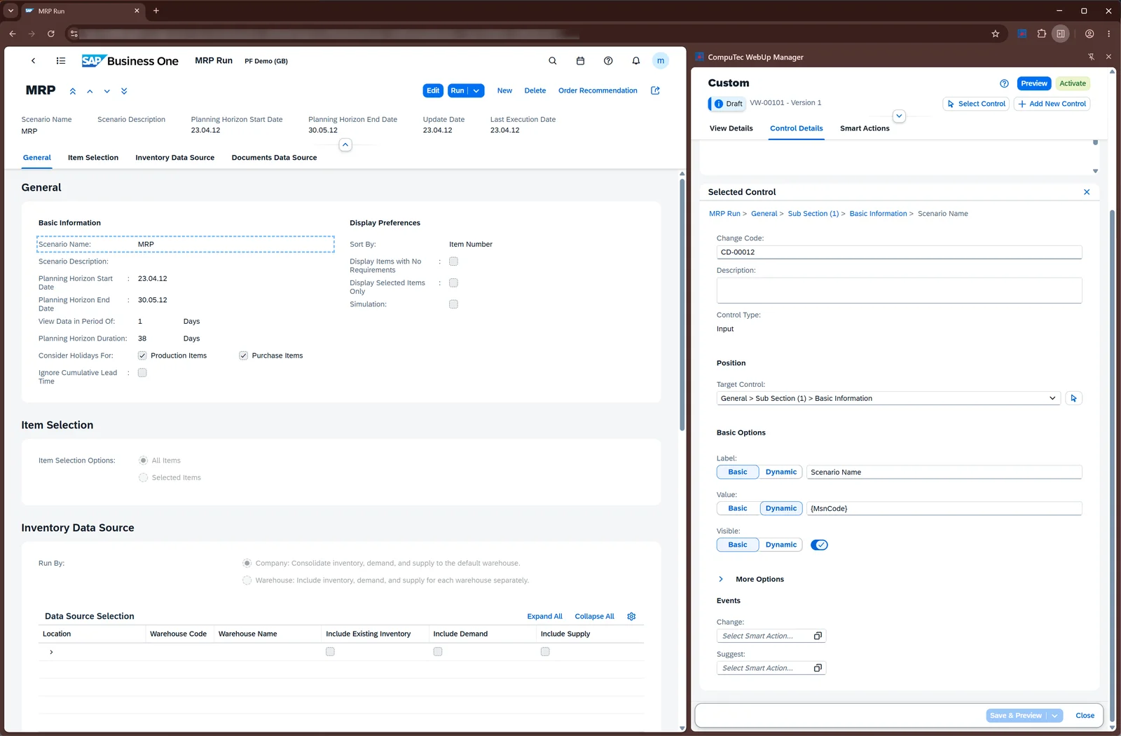Jump to last record double-down arrow
The height and width of the screenshot is (736, 1121).
[x=124, y=91]
